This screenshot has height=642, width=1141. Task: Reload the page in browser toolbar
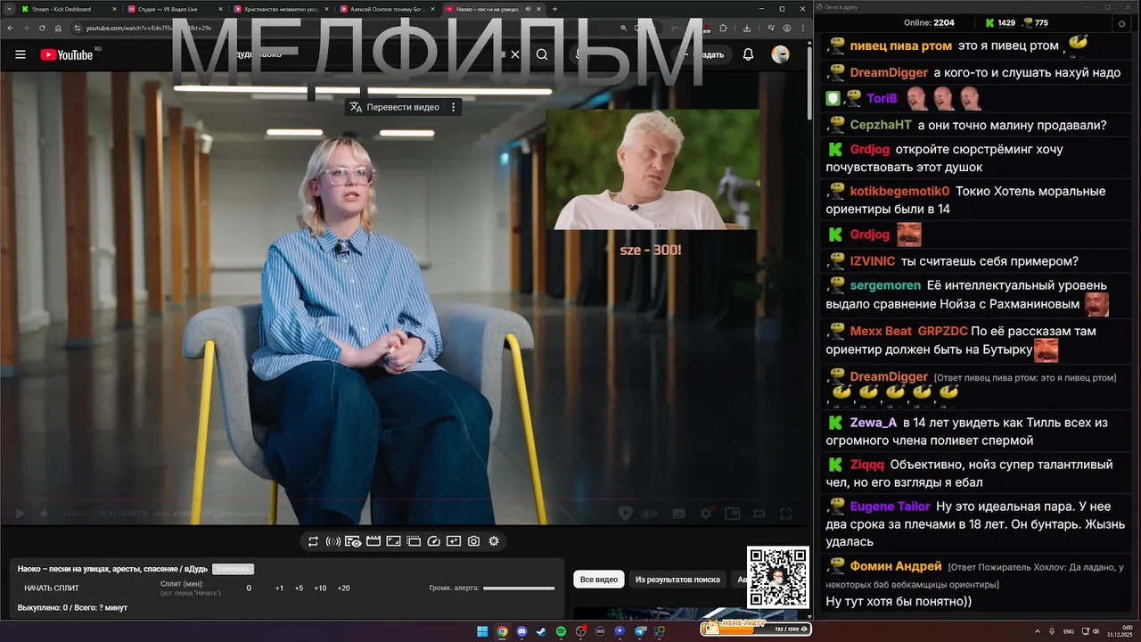tap(42, 28)
